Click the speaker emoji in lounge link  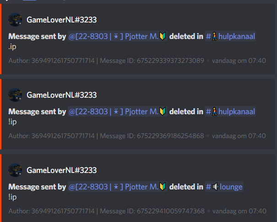pos(215,187)
